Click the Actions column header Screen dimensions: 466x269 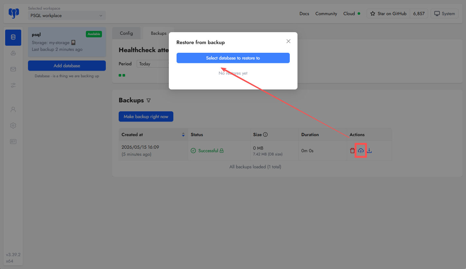(369, 134)
